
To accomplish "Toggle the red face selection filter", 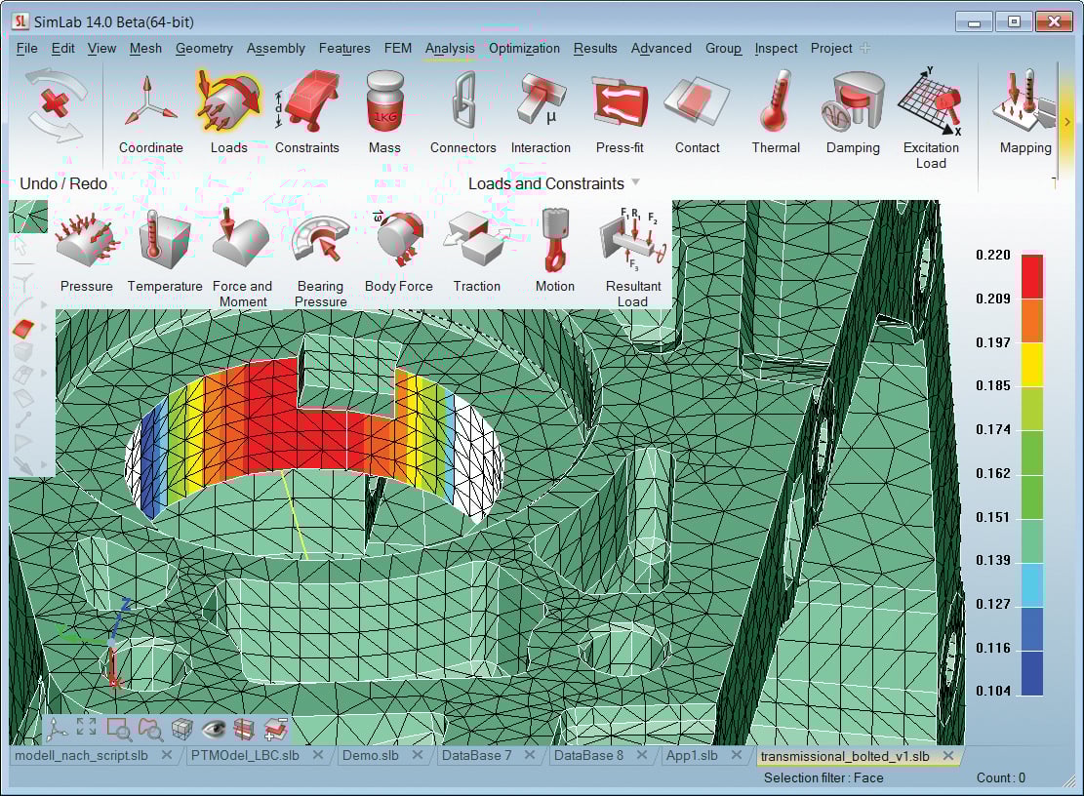I will [x=23, y=328].
